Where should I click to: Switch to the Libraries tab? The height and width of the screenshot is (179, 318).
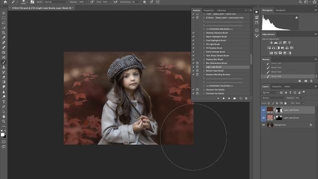222,10
